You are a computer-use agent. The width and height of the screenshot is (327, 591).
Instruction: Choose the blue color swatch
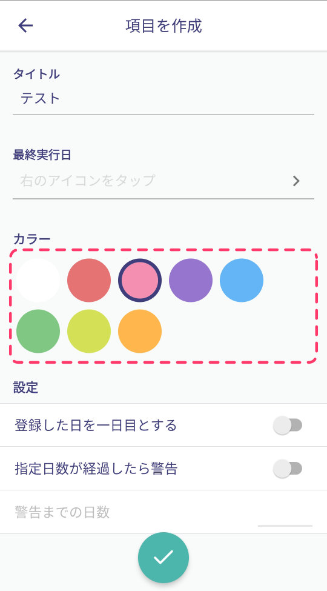(x=242, y=280)
